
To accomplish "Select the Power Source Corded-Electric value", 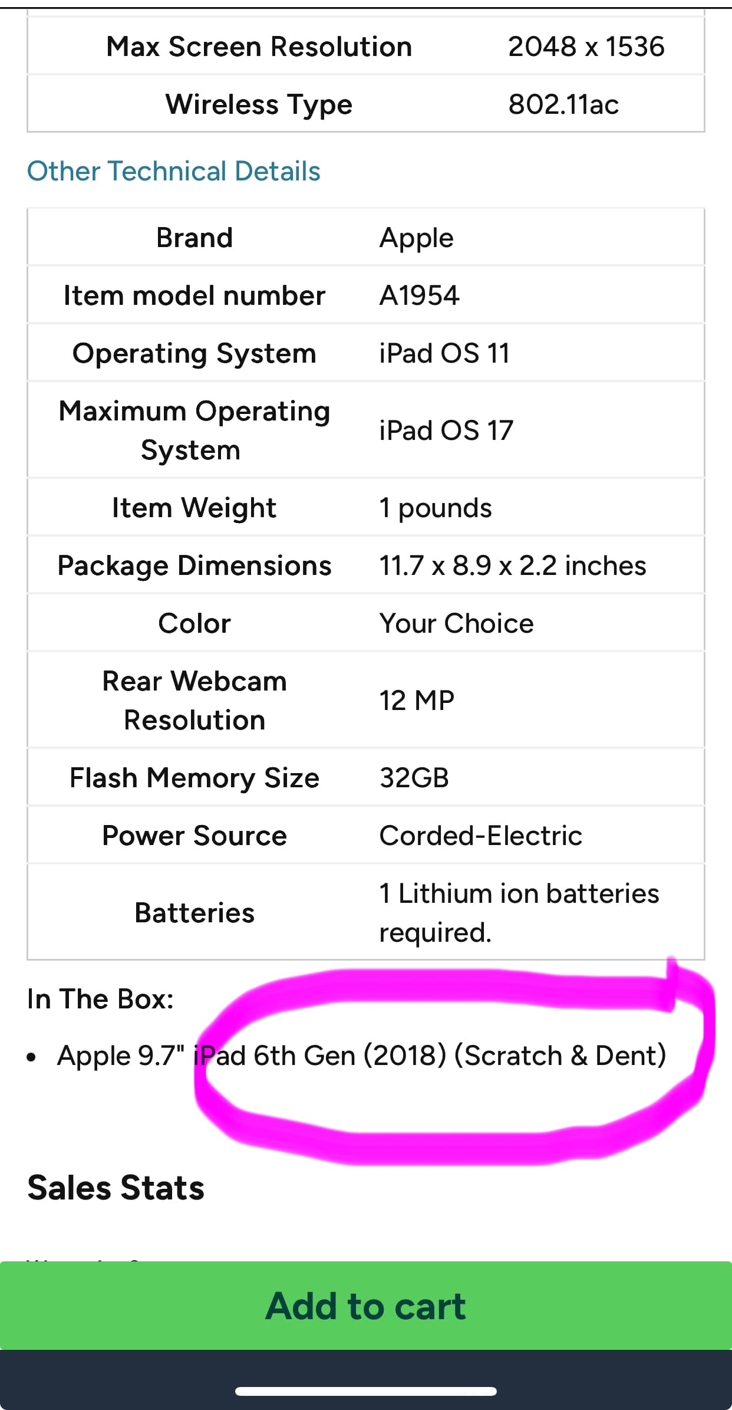I will coord(481,835).
